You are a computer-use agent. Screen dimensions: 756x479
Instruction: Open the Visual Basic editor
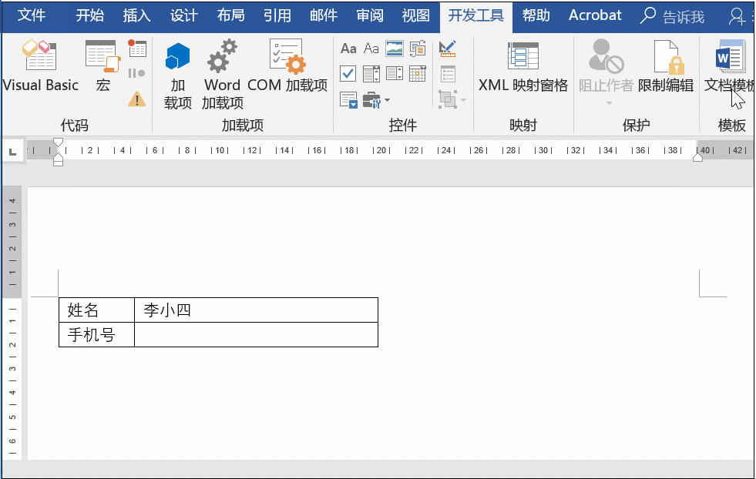tap(40, 65)
